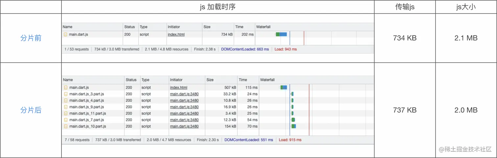Click 'DOMContentLoaded: 551 ms' in the status bar
The width and height of the screenshot is (497, 158).
coord(249,140)
